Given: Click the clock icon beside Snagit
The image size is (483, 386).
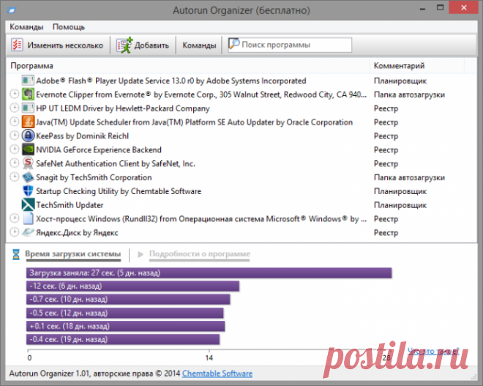Looking at the screenshot, I should click(x=14, y=177).
